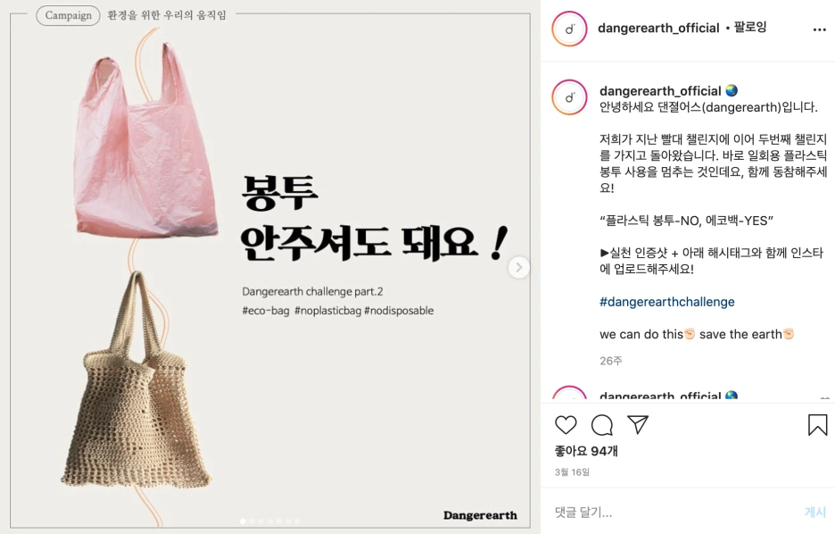This screenshot has width=835, height=534.
Task: Open caption author's avatar picture
Action: [x=569, y=97]
